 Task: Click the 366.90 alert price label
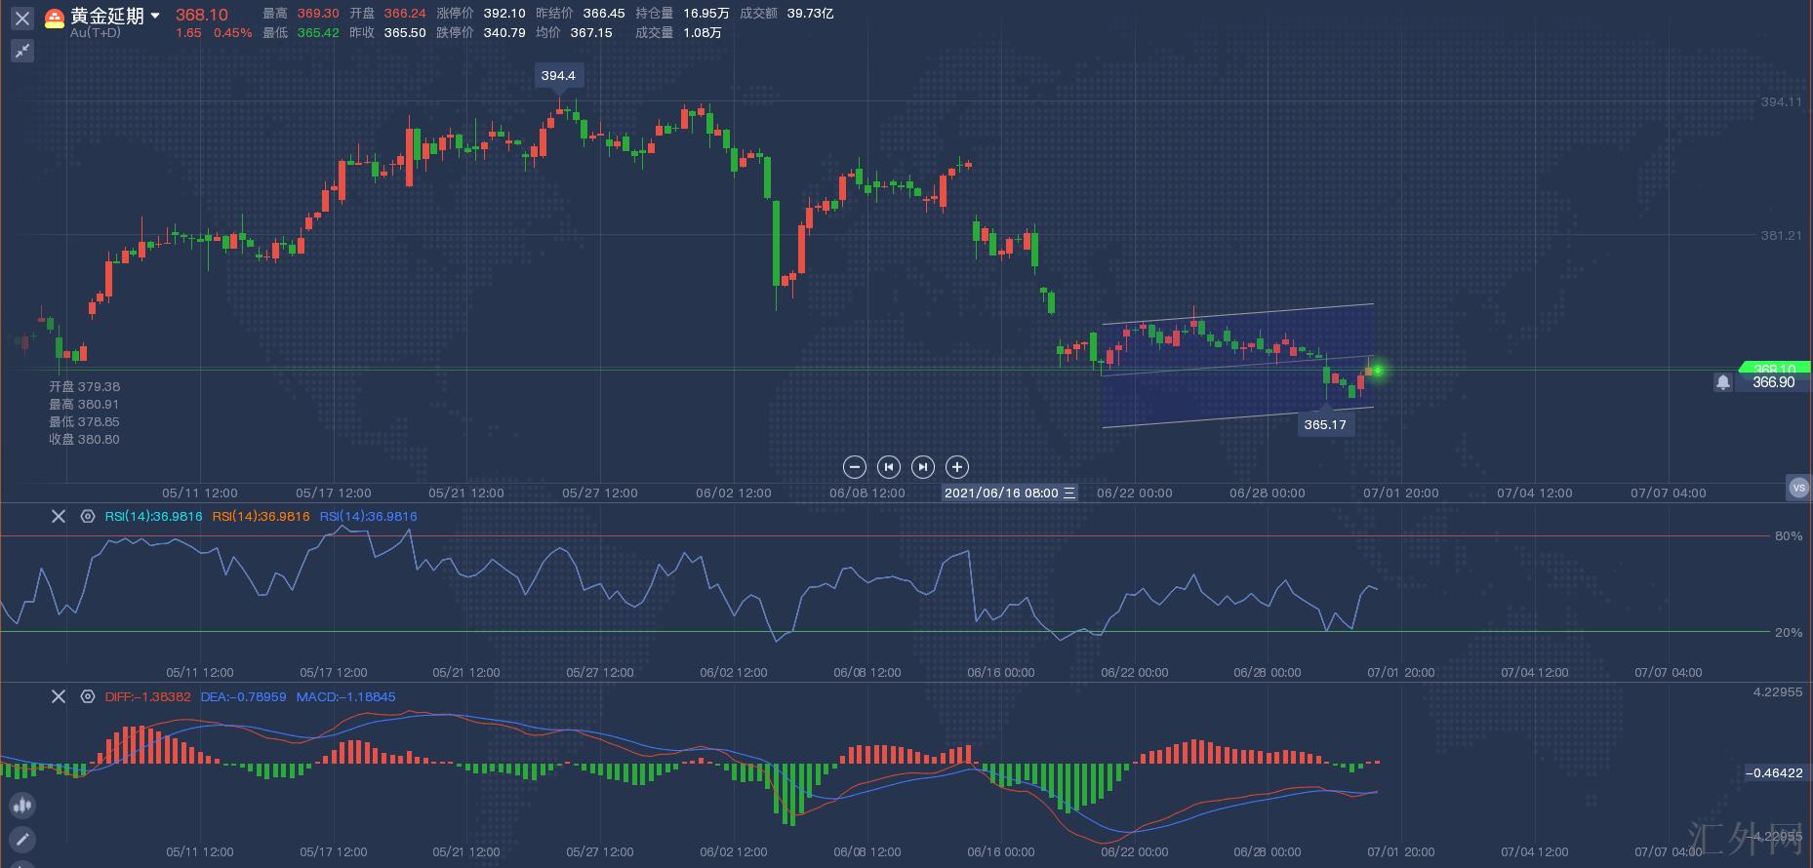pos(1773,382)
